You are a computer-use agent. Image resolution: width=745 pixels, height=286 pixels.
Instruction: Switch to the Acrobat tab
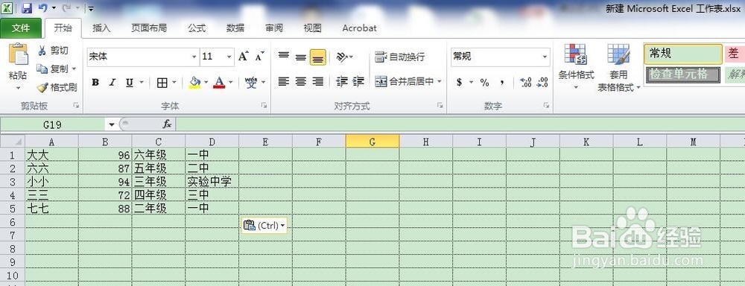(359, 28)
